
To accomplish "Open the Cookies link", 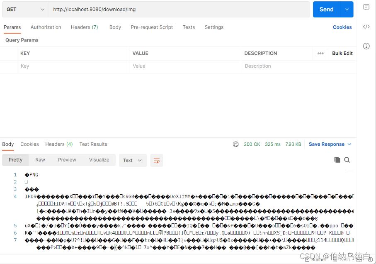I will [x=342, y=27].
